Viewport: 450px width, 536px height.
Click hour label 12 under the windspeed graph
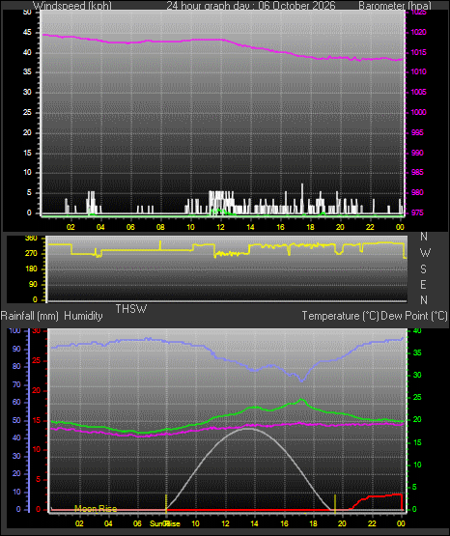click(x=221, y=227)
